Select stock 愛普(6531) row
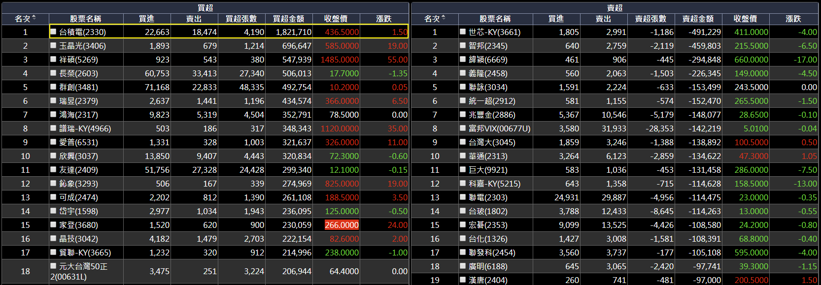 click(205, 142)
